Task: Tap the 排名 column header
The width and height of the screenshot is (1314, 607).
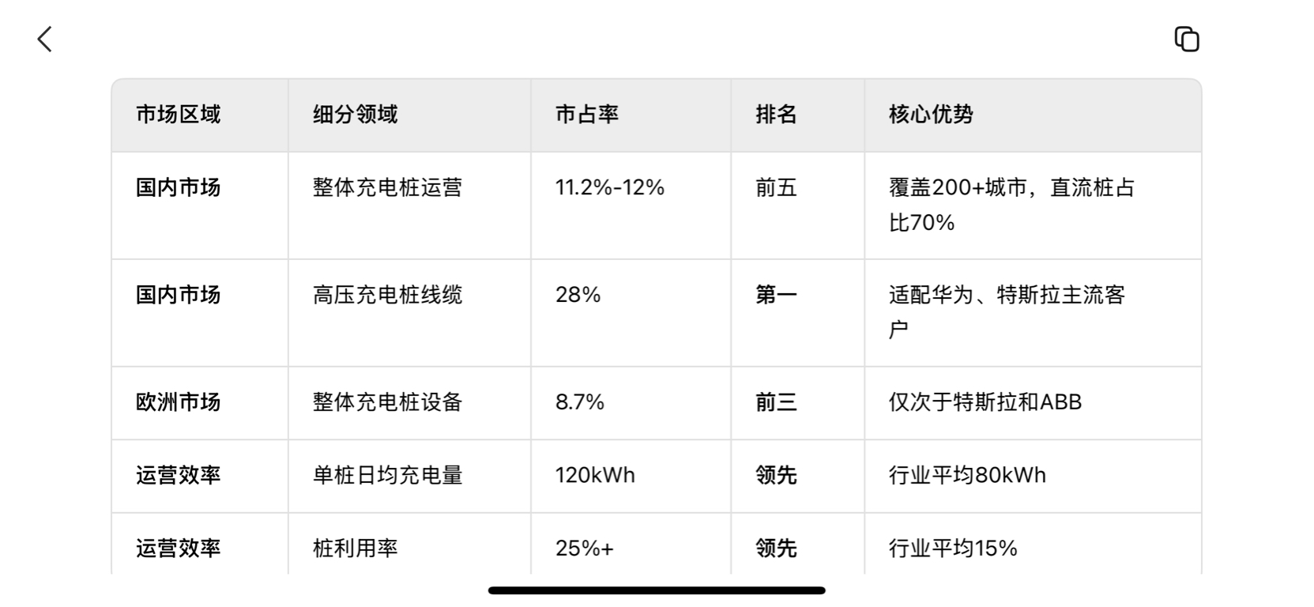Action: coord(775,115)
